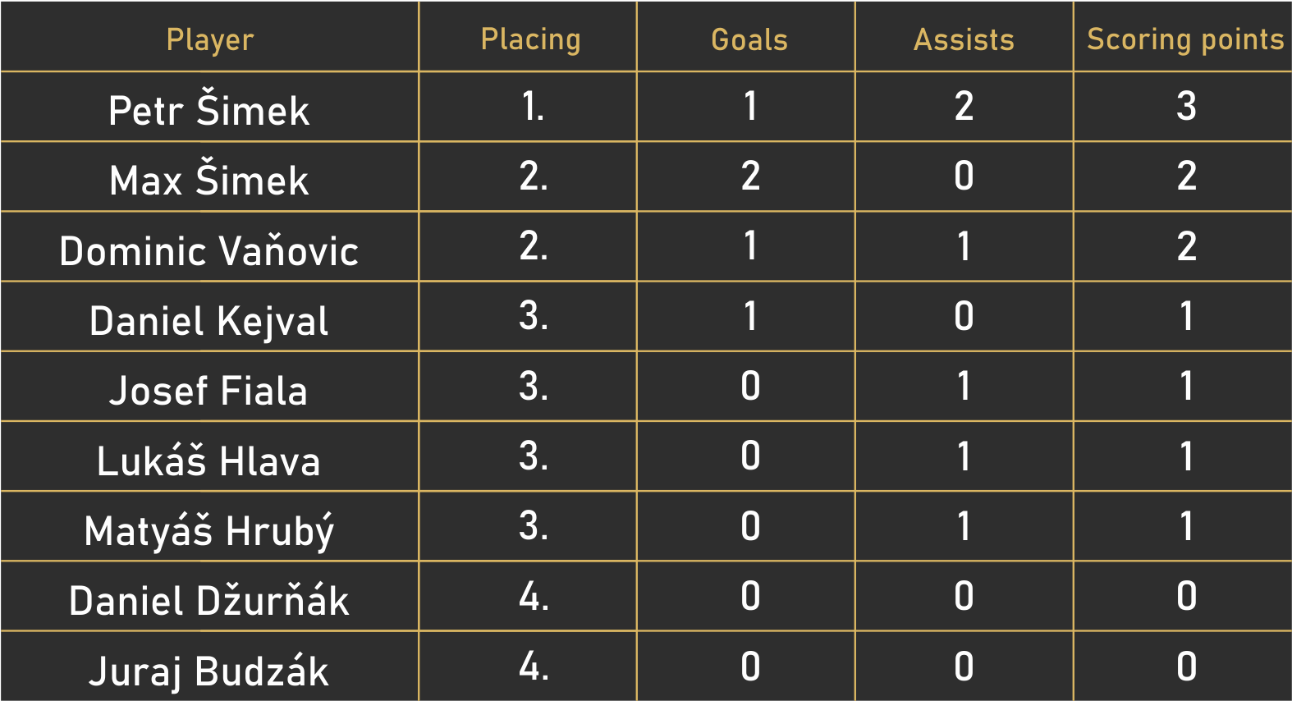
Task: Select Max Šimek's goals cell
Action: click(x=749, y=176)
